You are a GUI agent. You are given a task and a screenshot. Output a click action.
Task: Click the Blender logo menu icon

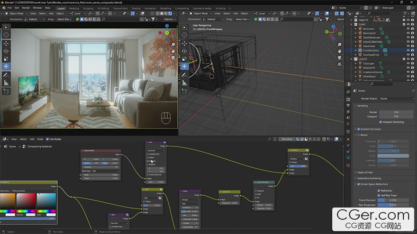(x=4, y=8)
